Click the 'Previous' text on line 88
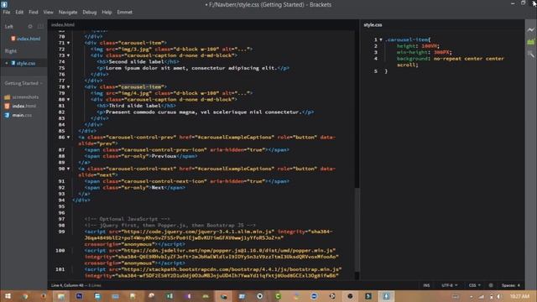The width and height of the screenshot is (537, 302). point(164,156)
